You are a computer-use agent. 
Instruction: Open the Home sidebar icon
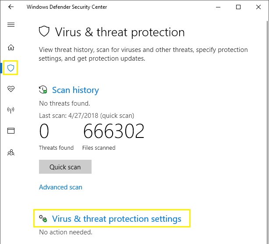point(11,47)
